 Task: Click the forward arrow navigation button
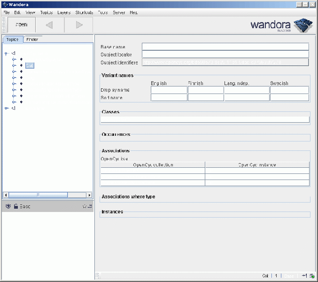79,25
